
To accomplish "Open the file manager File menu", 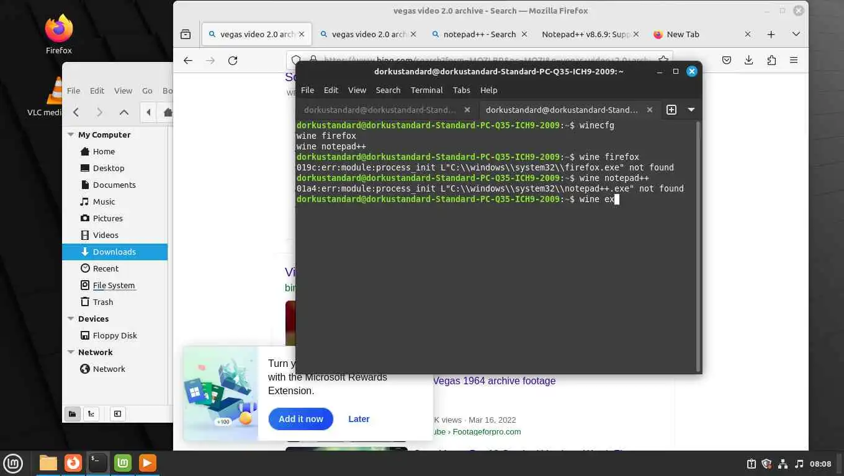I will (x=73, y=90).
